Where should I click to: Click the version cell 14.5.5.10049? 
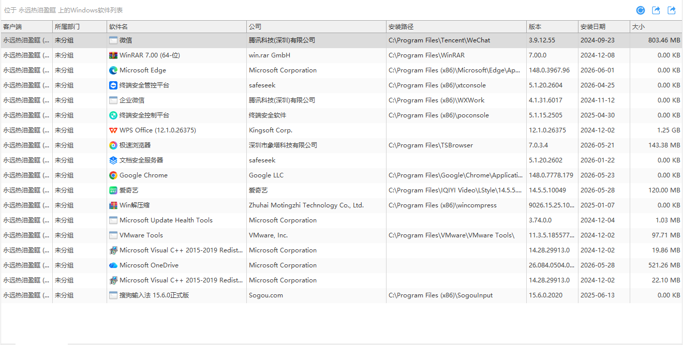tap(547, 190)
